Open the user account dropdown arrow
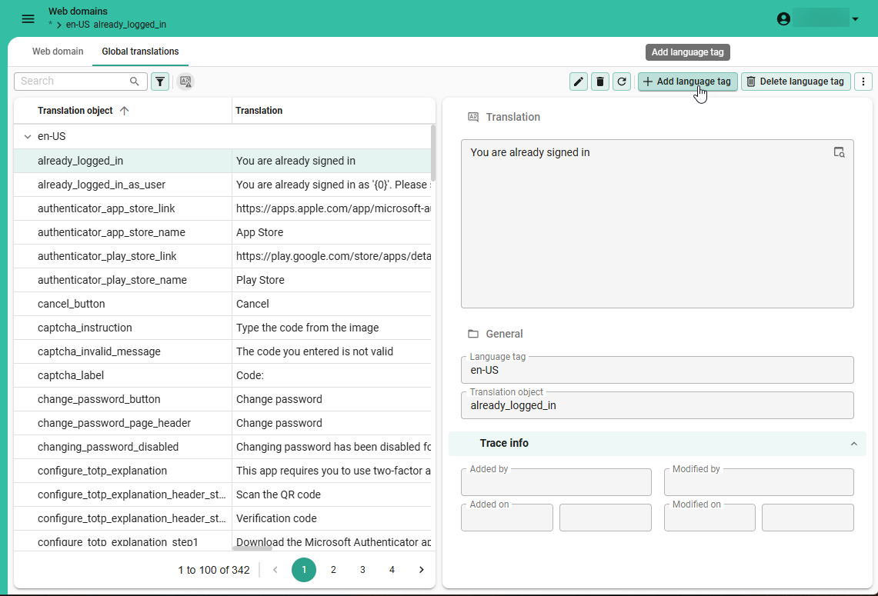 click(x=855, y=19)
